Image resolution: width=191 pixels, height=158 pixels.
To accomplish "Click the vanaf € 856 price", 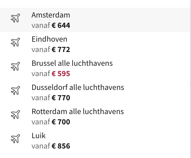I will click(x=51, y=146).
